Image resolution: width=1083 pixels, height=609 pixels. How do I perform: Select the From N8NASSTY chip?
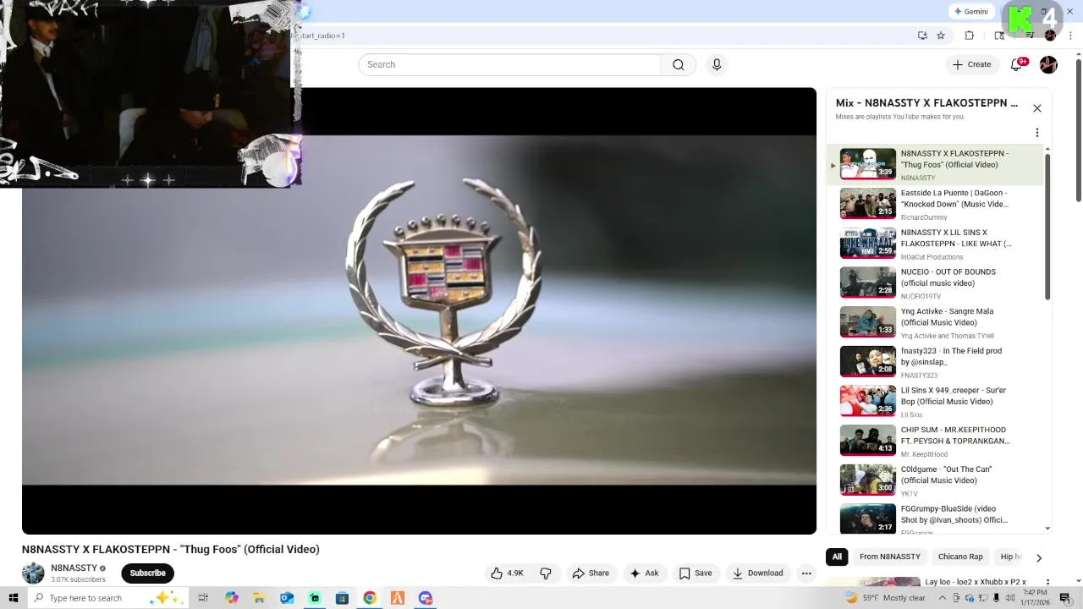coord(890,557)
